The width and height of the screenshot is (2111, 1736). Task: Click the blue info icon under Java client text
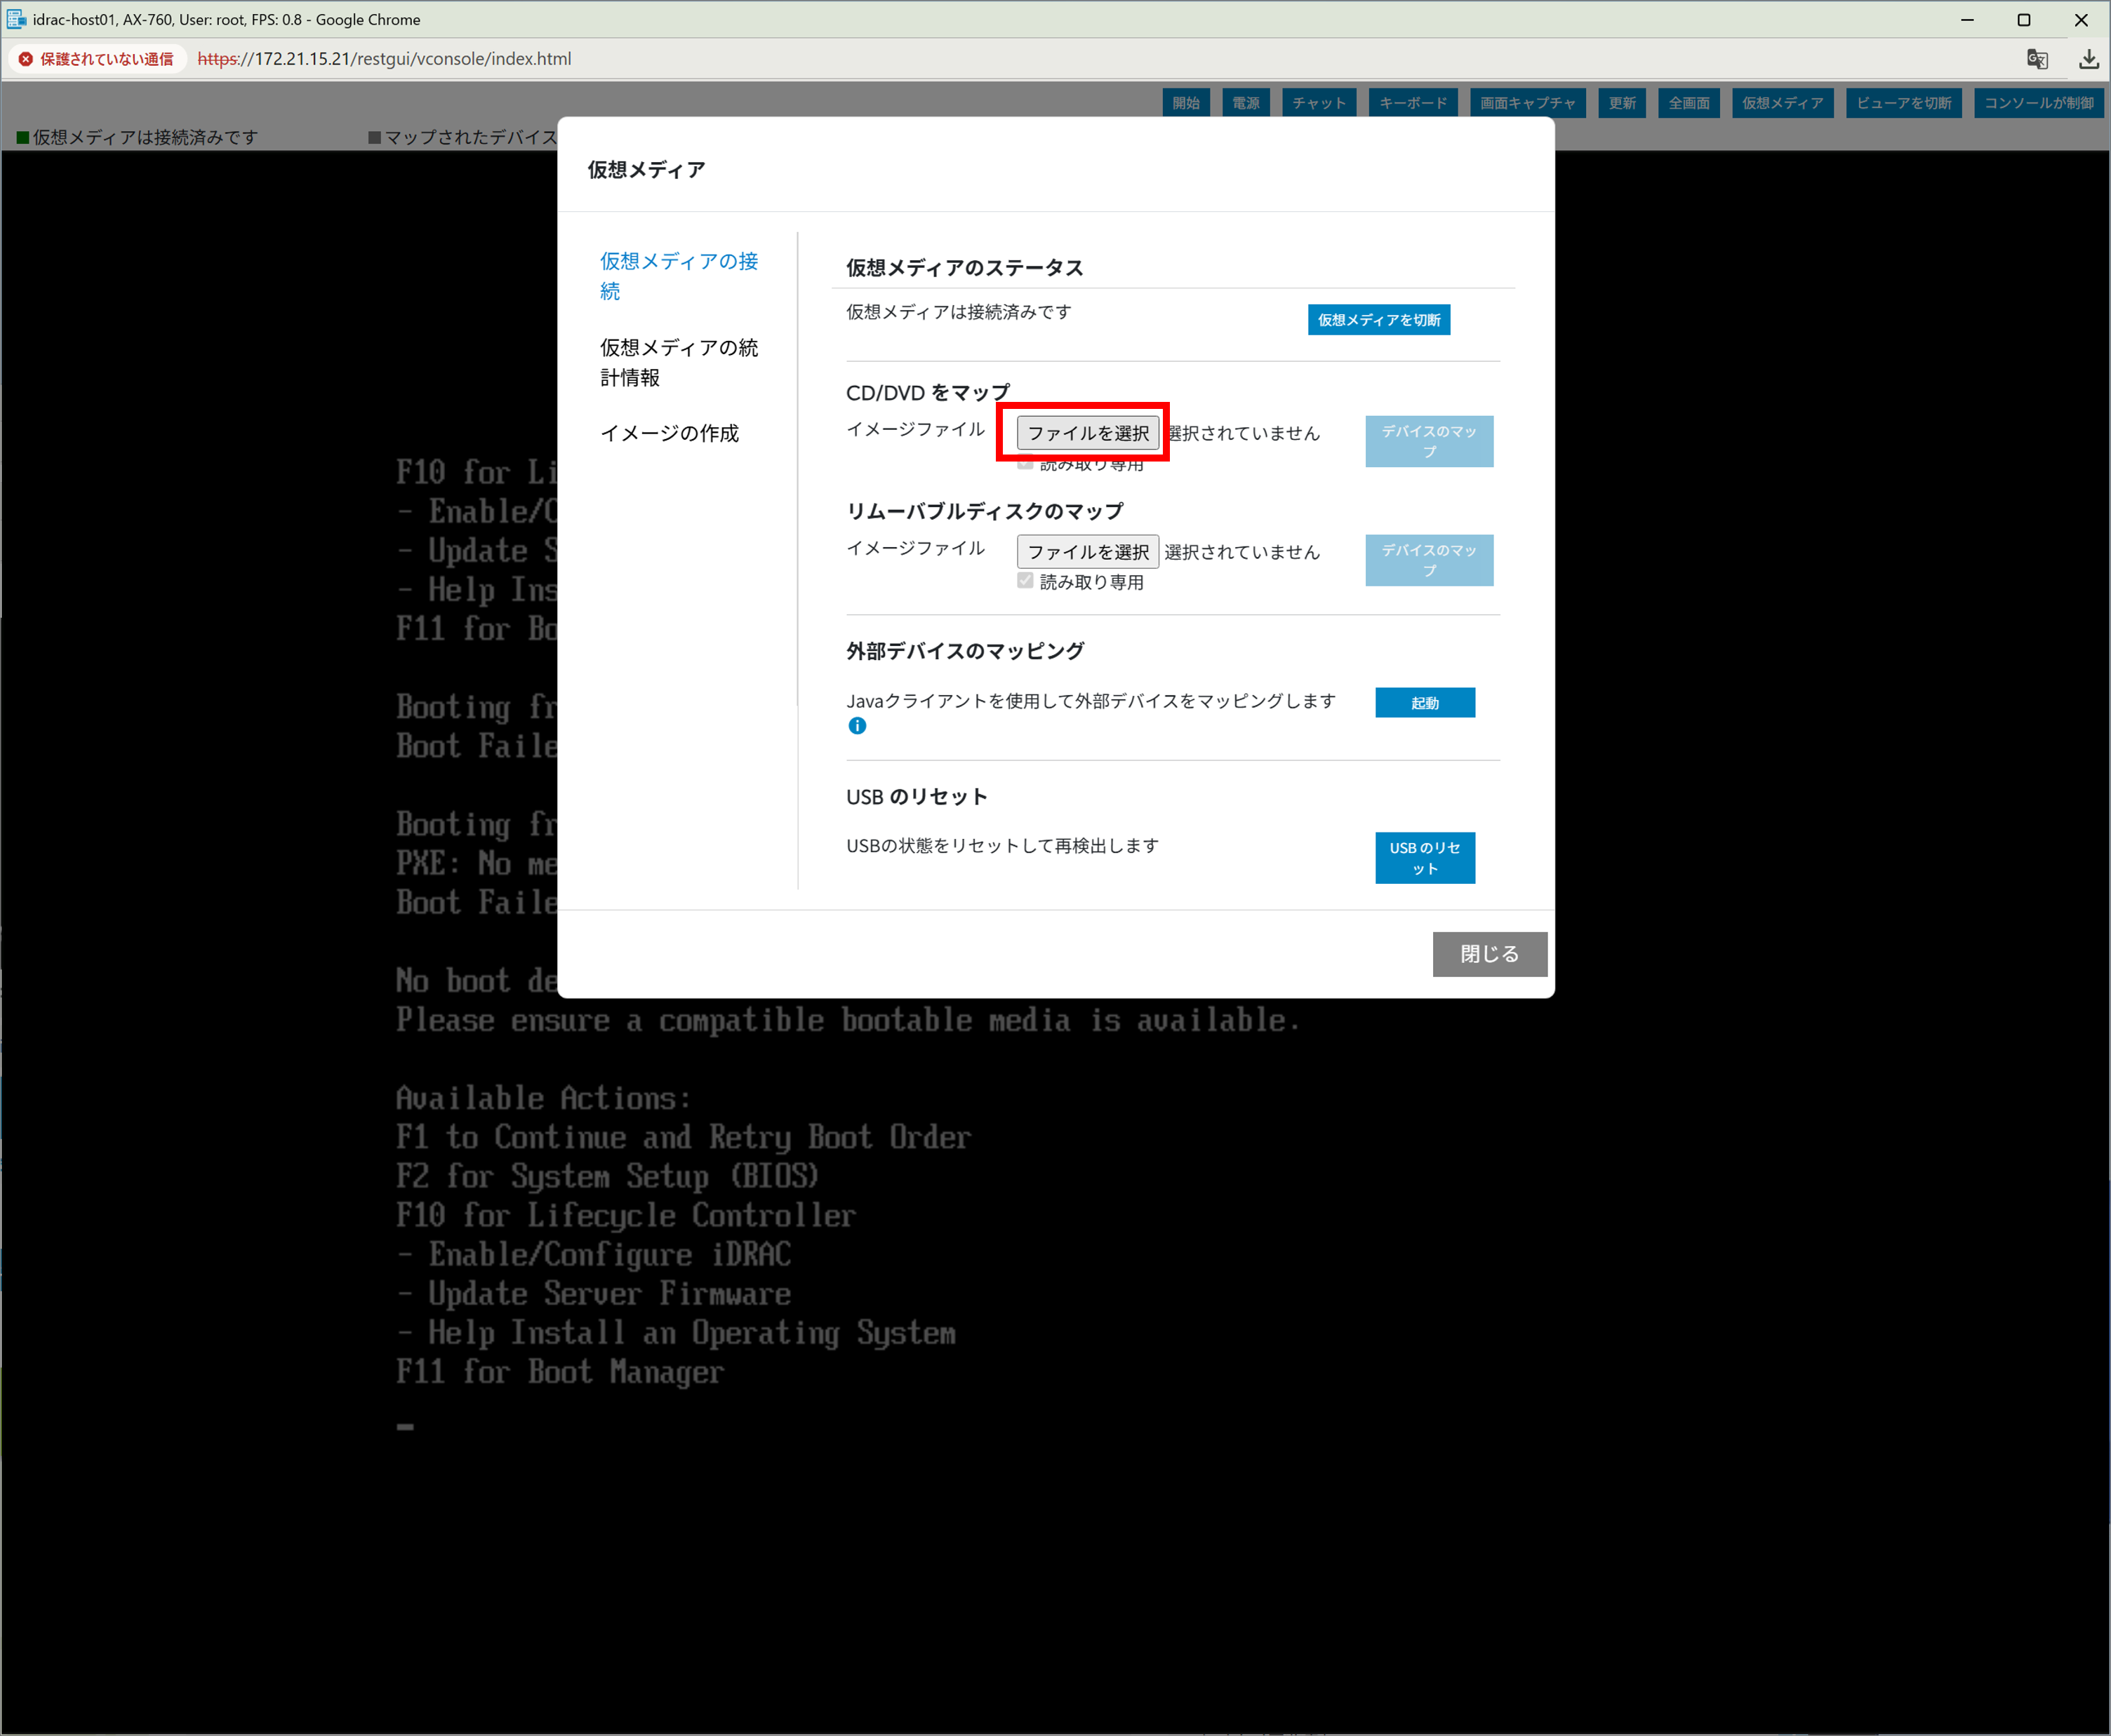(856, 726)
